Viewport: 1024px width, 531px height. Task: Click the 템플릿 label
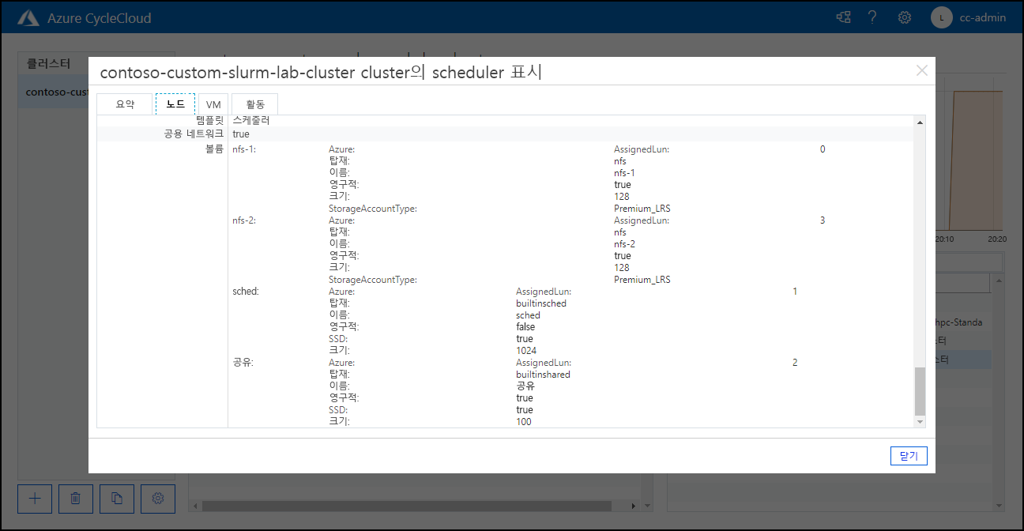tap(210, 121)
